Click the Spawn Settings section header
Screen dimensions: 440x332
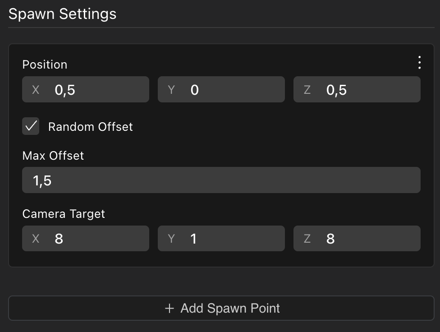click(x=63, y=14)
